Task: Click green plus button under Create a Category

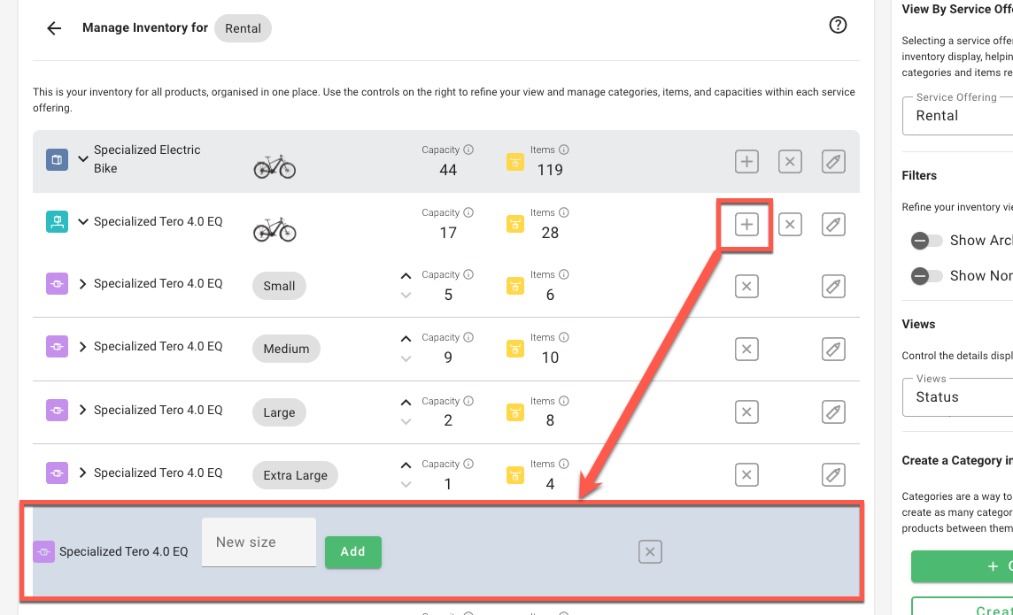Action: point(962,566)
